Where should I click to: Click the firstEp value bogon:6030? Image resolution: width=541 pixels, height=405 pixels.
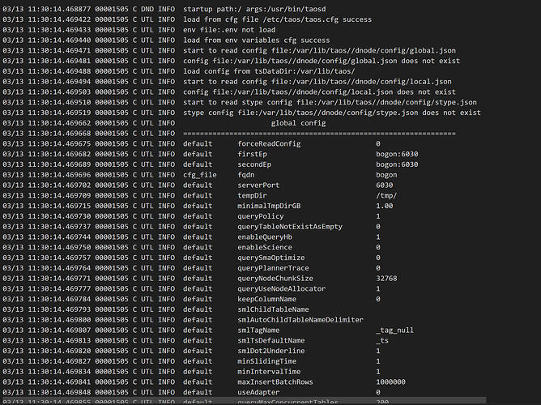tap(397, 154)
